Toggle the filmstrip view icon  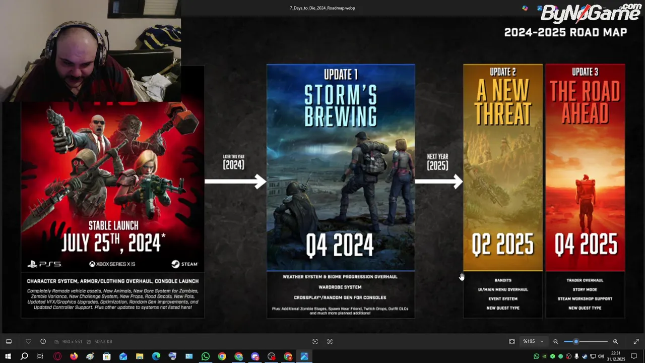[9, 341]
